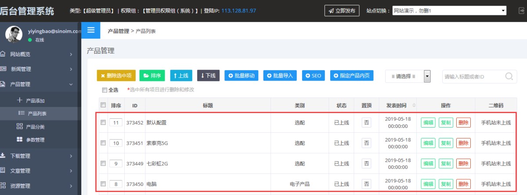The height and width of the screenshot is (195, 527).
Task: Check the row checkbox for 七彩虹2G
Action: coord(103,163)
